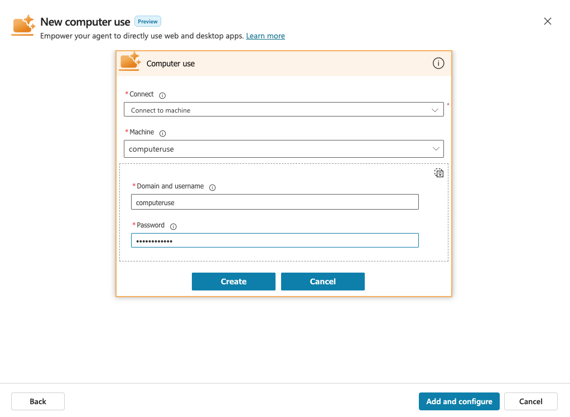The image size is (570, 417).
Task: Click into the Password field
Action: [x=274, y=240]
